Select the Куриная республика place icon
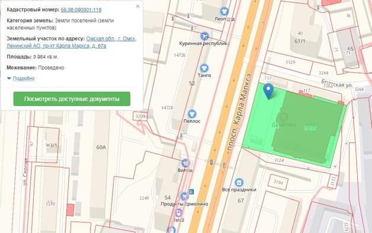Image resolution: width=372 pixels, height=233 pixels. [204, 36]
